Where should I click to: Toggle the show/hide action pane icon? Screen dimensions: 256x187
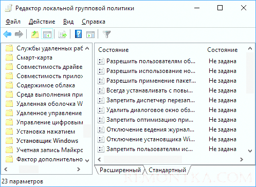(x=90, y=34)
